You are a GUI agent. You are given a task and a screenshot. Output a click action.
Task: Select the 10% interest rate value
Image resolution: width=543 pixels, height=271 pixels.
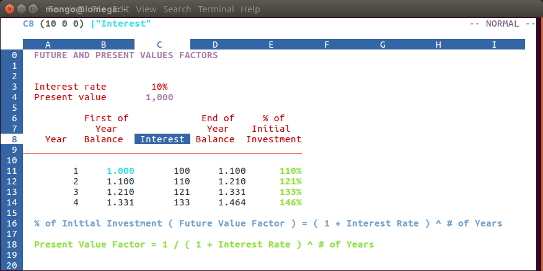pyautogui.click(x=159, y=87)
